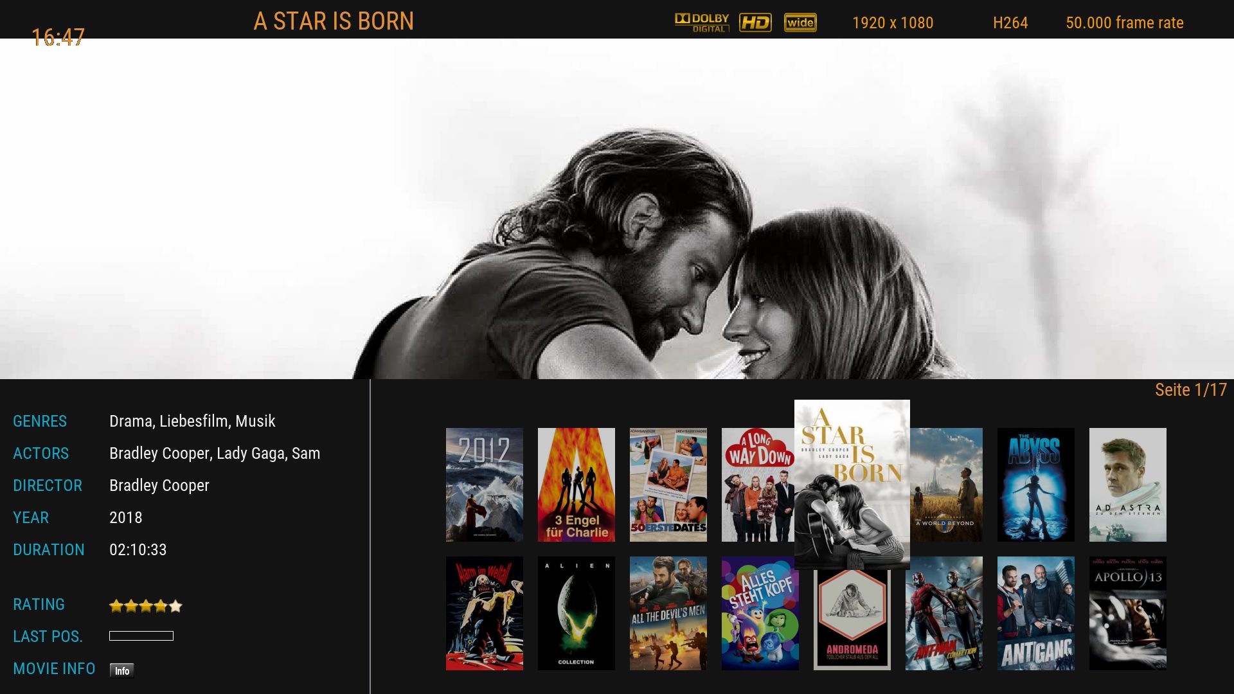Open the Ant-Man Collection poster

(943, 613)
